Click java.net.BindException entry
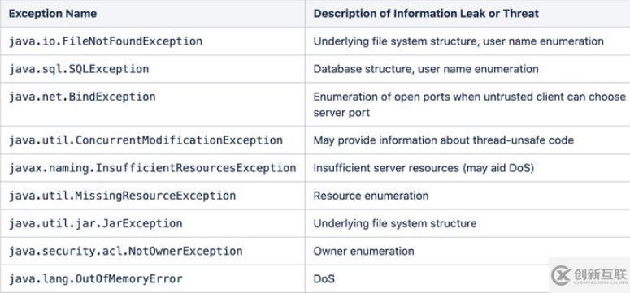Image resolution: width=630 pixels, height=293 pixels. 82,97
